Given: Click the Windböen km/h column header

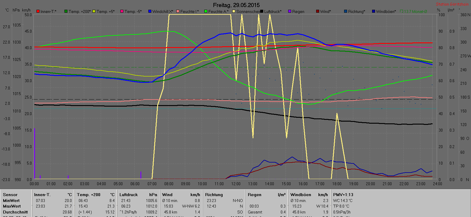Looking at the screenshot, I should [309, 195].
